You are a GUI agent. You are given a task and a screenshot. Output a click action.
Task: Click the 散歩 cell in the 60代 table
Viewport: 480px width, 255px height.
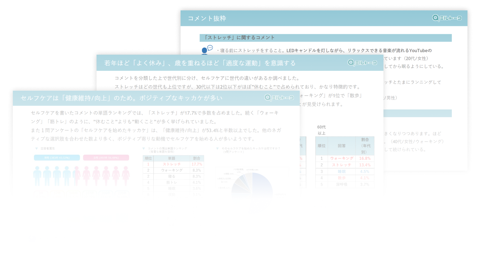coord(342,178)
